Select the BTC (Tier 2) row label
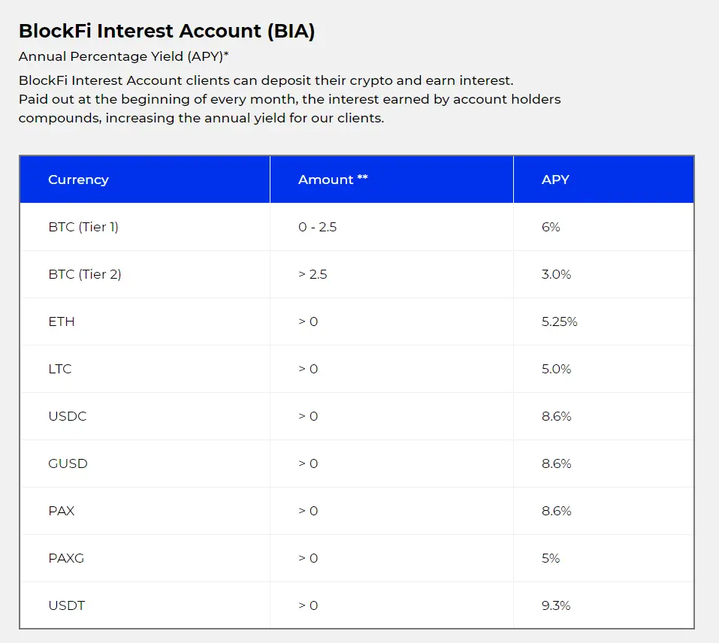 point(85,274)
